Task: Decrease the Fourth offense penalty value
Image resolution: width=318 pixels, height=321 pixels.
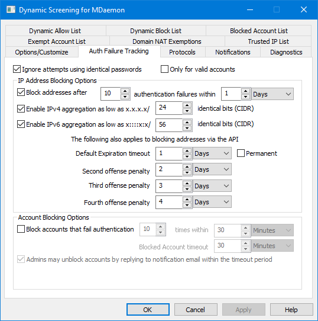Action: click(x=187, y=205)
